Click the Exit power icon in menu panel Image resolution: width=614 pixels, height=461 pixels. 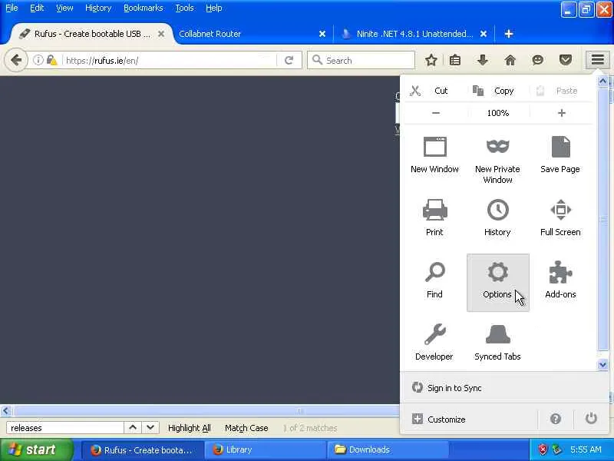[591, 419]
